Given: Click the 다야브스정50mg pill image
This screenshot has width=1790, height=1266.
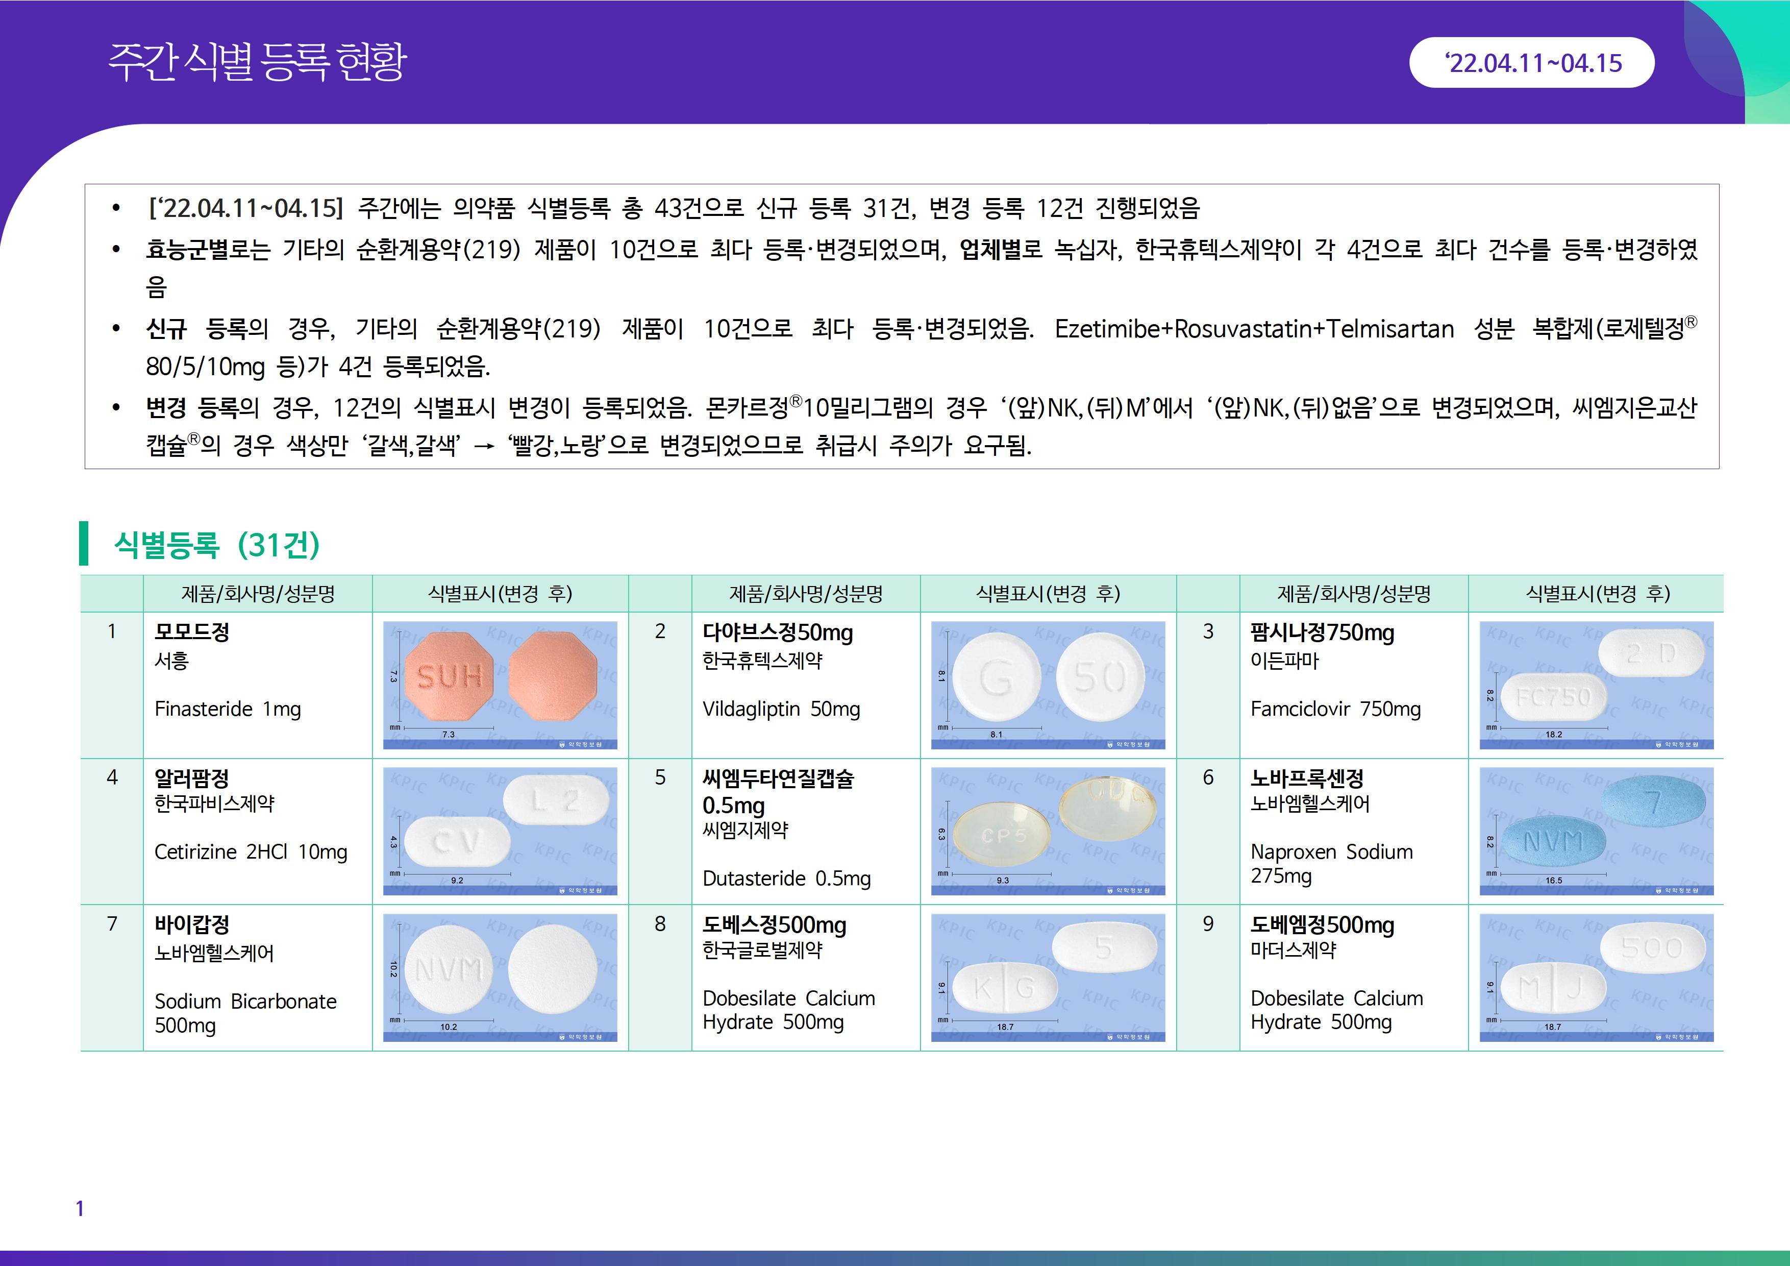Looking at the screenshot, I should pyautogui.click(x=1048, y=685).
